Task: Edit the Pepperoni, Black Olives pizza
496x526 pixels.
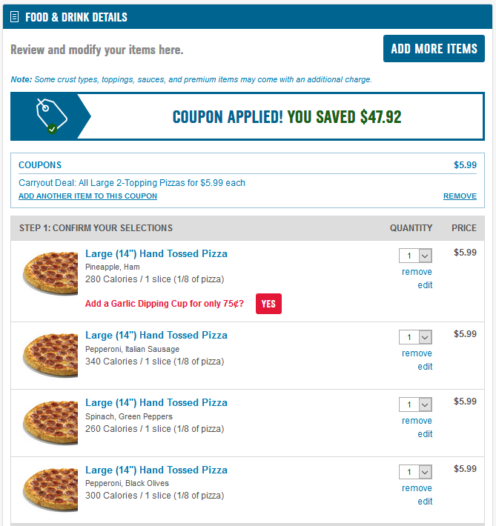Action: coord(425,502)
